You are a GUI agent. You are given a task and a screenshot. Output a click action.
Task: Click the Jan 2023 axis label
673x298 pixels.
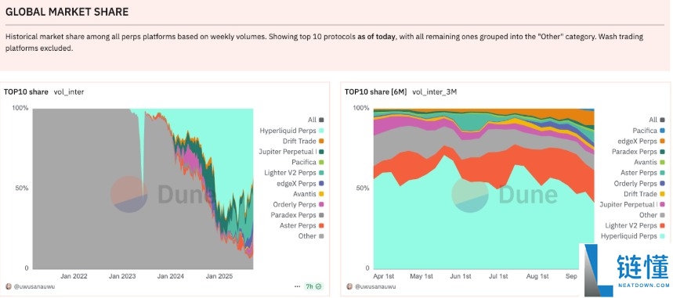121,276
